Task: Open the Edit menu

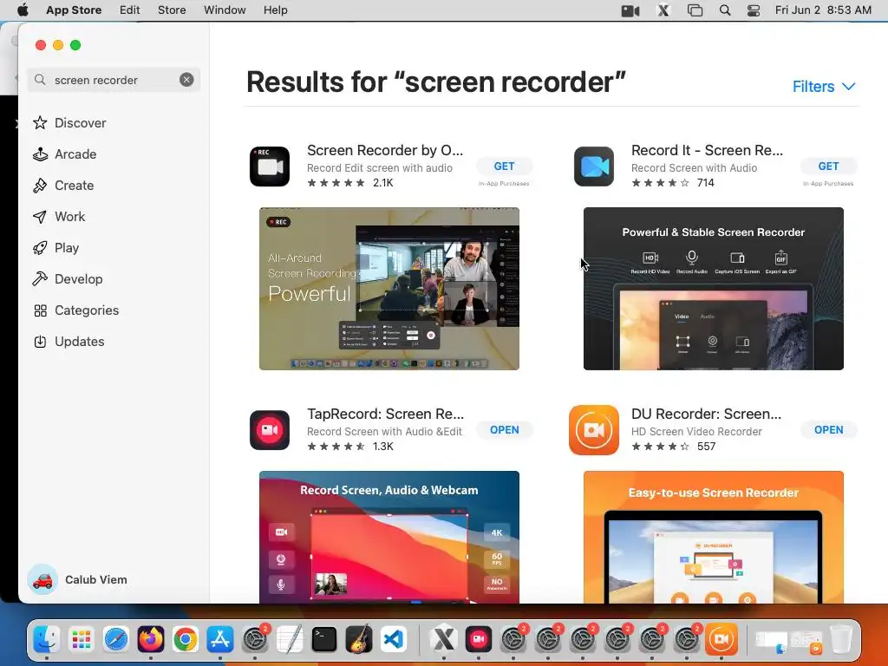Action: tap(130, 10)
